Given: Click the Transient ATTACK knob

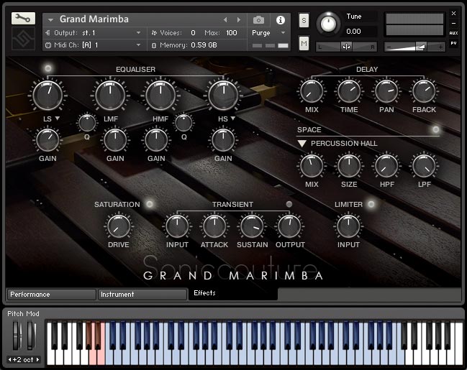Looking at the screenshot, I should tap(214, 226).
